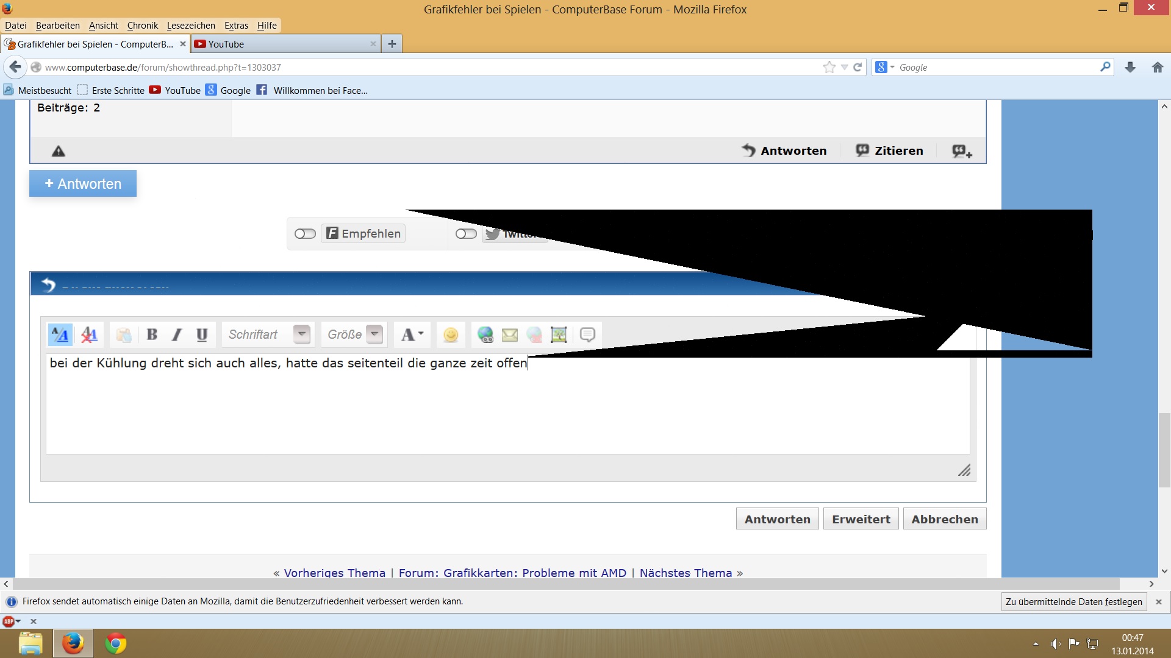Screen dimensions: 1171x658
Task: Insert a link with the globe icon
Action: click(485, 334)
